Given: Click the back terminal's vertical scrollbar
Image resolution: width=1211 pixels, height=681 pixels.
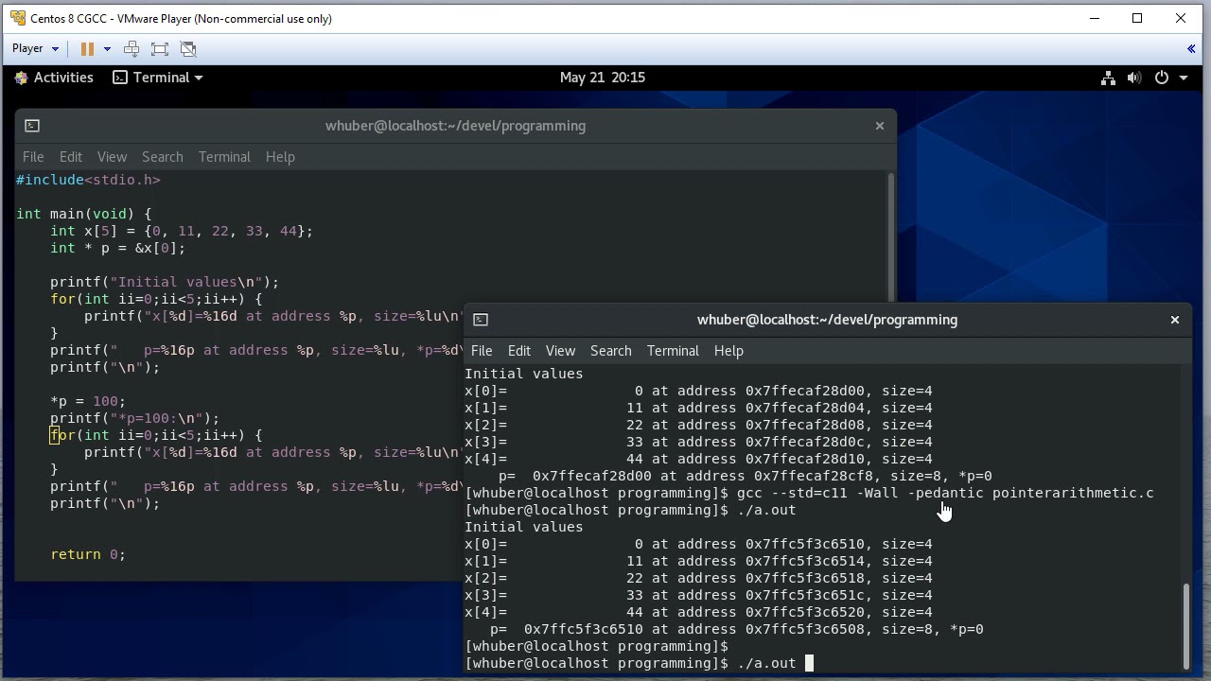Looking at the screenshot, I should (x=889, y=238).
